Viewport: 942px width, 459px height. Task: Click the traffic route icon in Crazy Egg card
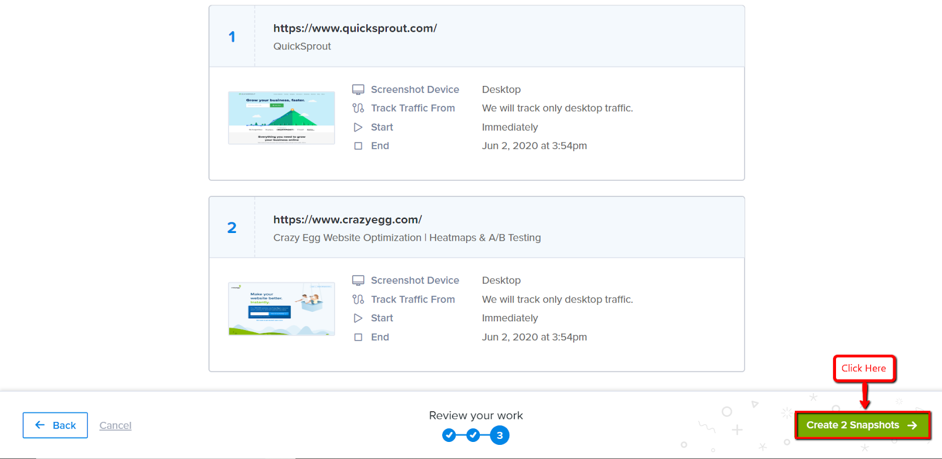[358, 300]
